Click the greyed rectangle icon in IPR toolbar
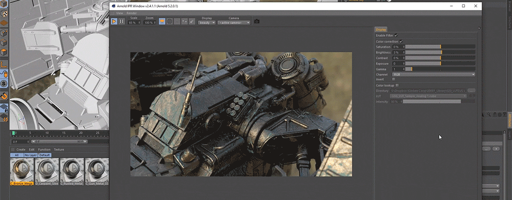512x200 pixels. [x=177, y=21]
